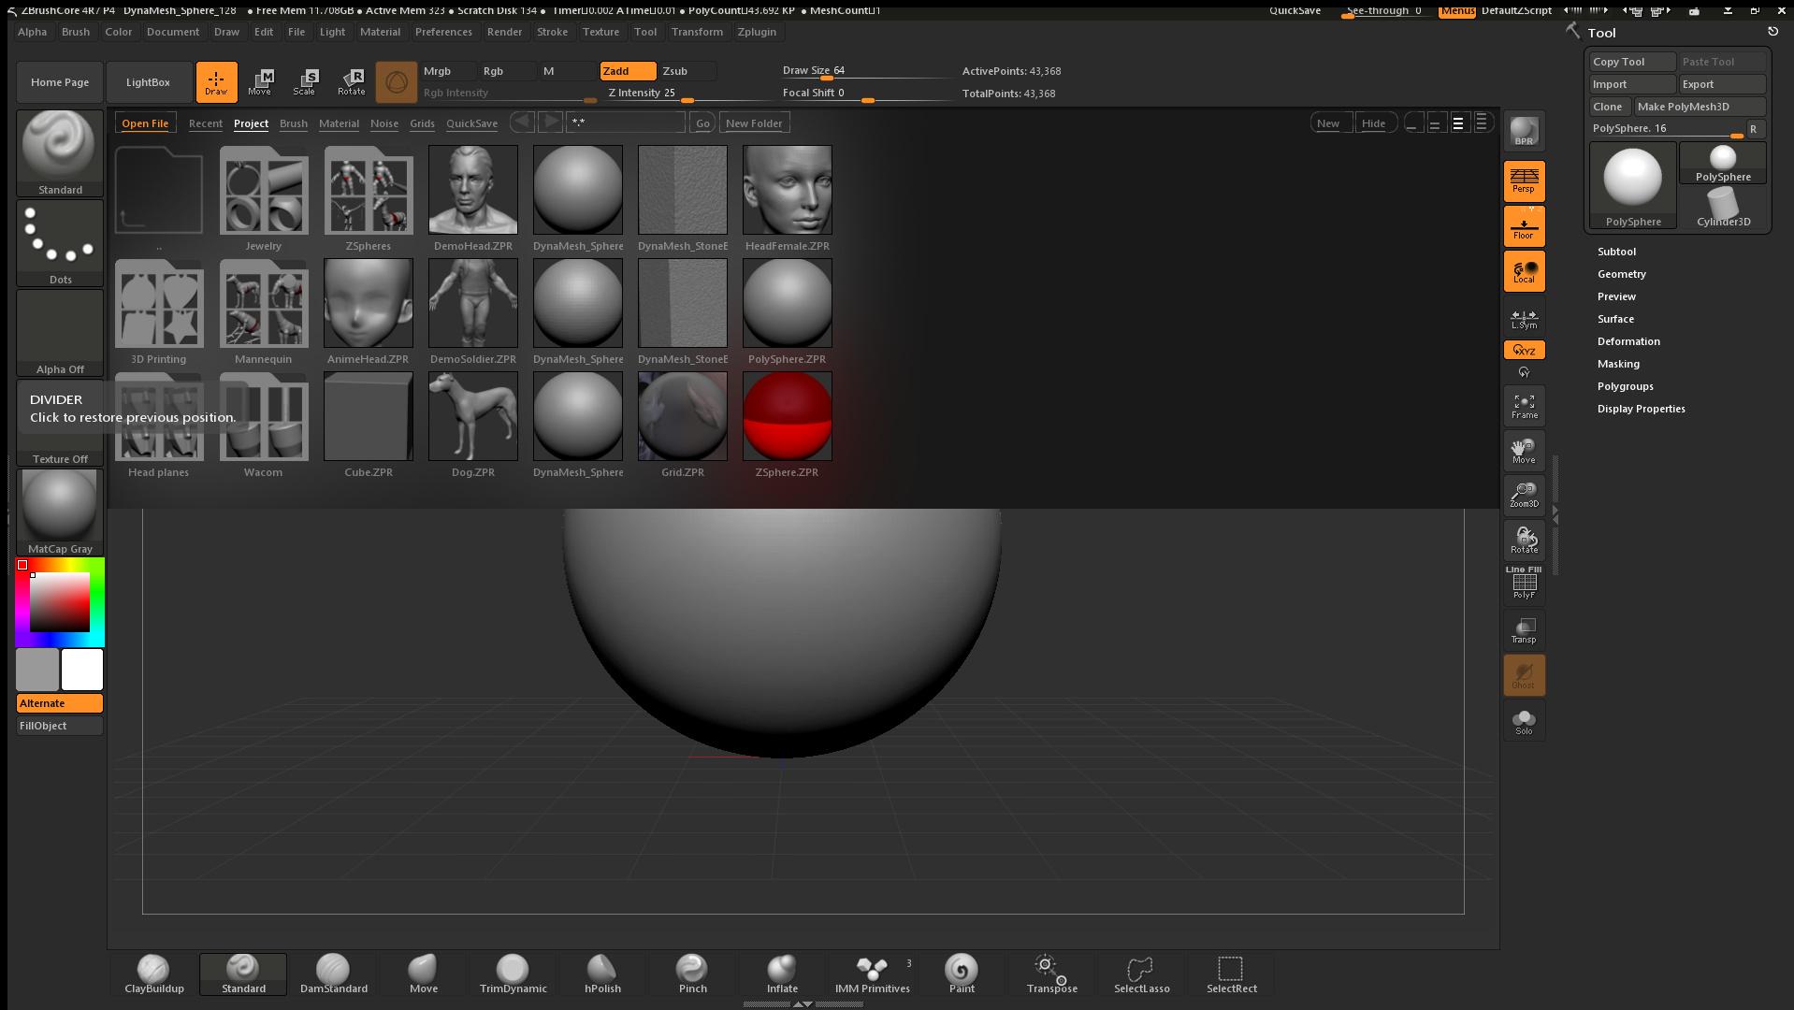Expand the Geometry section in the Tool palette
Image resolution: width=1794 pixels, height=1010 pixels.
(x=1621, y=273)
